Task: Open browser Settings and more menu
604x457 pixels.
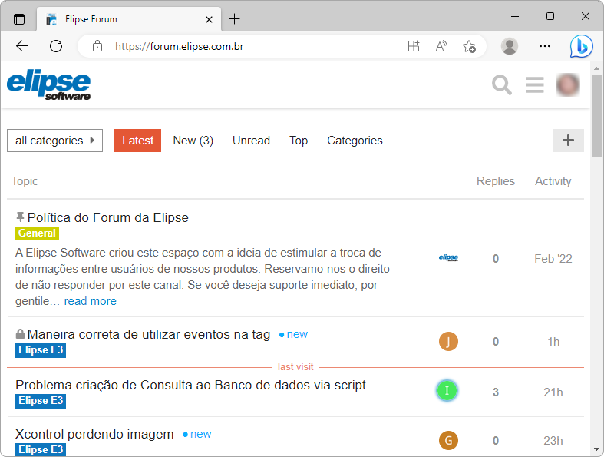Action: coord(545,46)
